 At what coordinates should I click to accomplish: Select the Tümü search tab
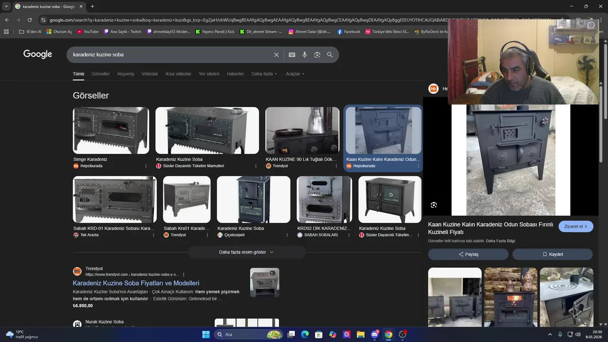(78, 74)
